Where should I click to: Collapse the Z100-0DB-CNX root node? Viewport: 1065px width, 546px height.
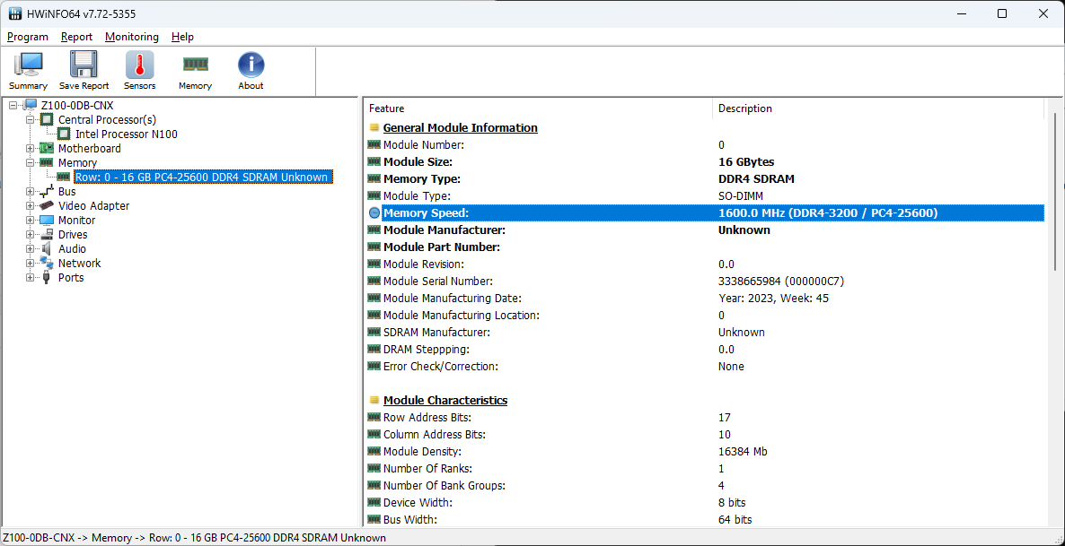tap(13, 106)
